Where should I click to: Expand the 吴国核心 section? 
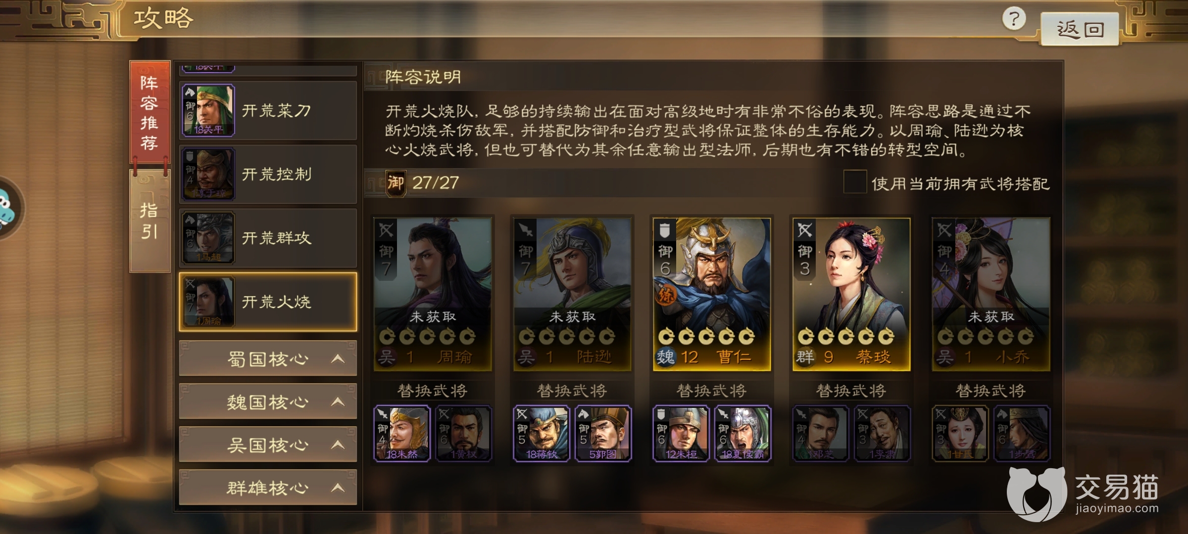(x=268, y=445)
